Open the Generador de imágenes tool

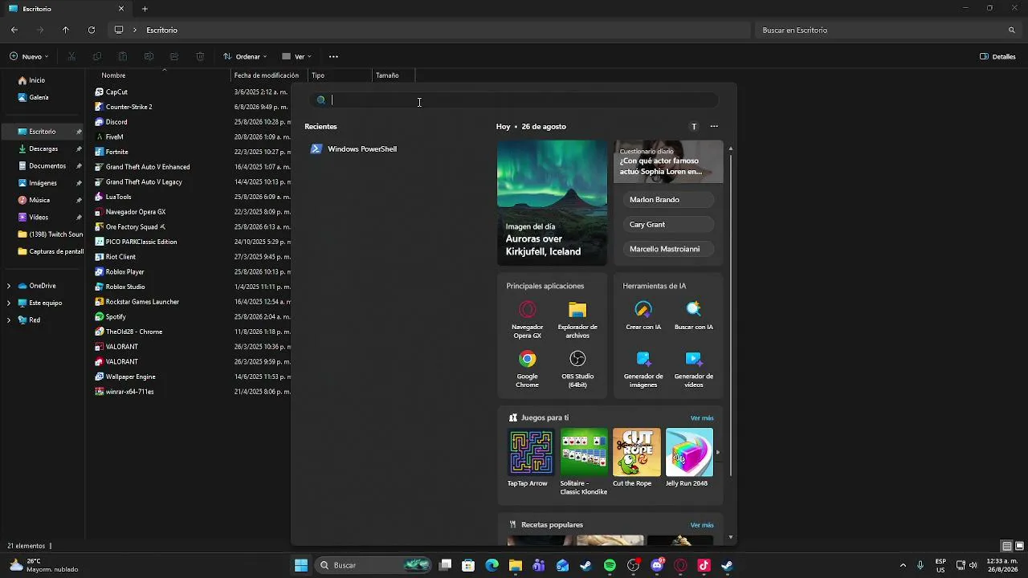point(643,368)
